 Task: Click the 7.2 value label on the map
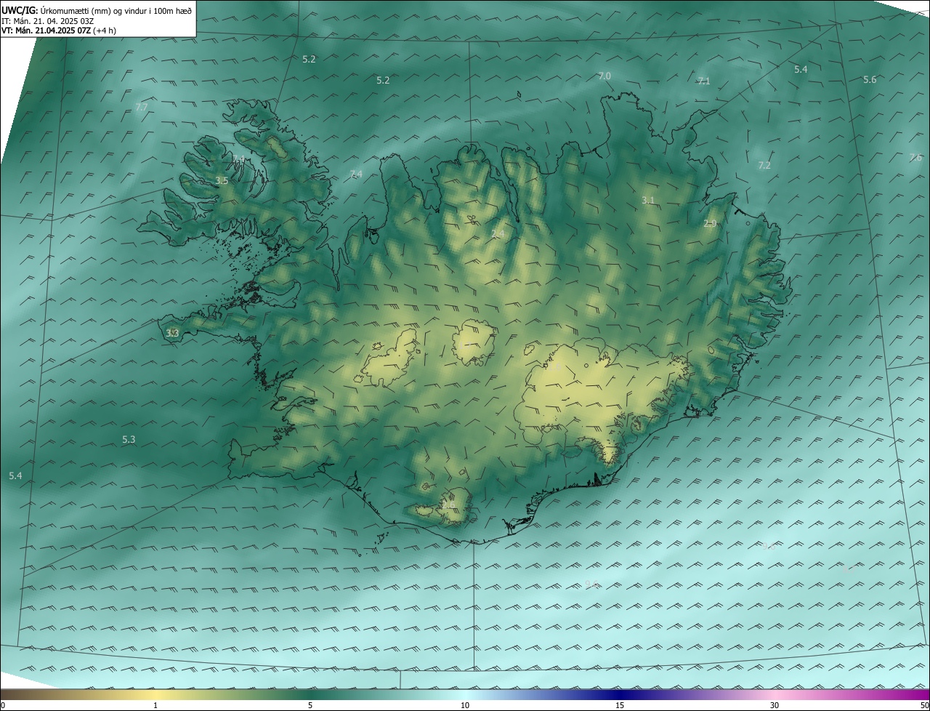coord(764,166)
